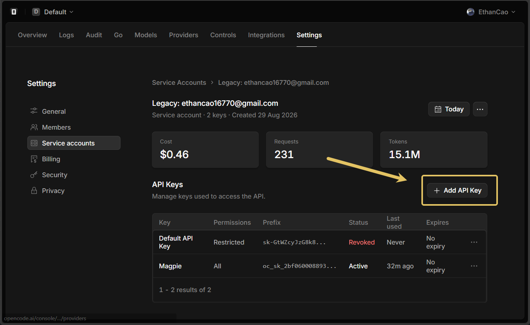Viewport: 530px width, 325px height.
Task: Open the Default workspace switcher
Action: [53, 12]
